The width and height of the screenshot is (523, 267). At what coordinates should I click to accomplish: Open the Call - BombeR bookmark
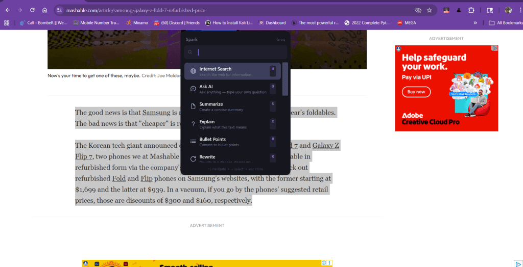tap(43, 23)
